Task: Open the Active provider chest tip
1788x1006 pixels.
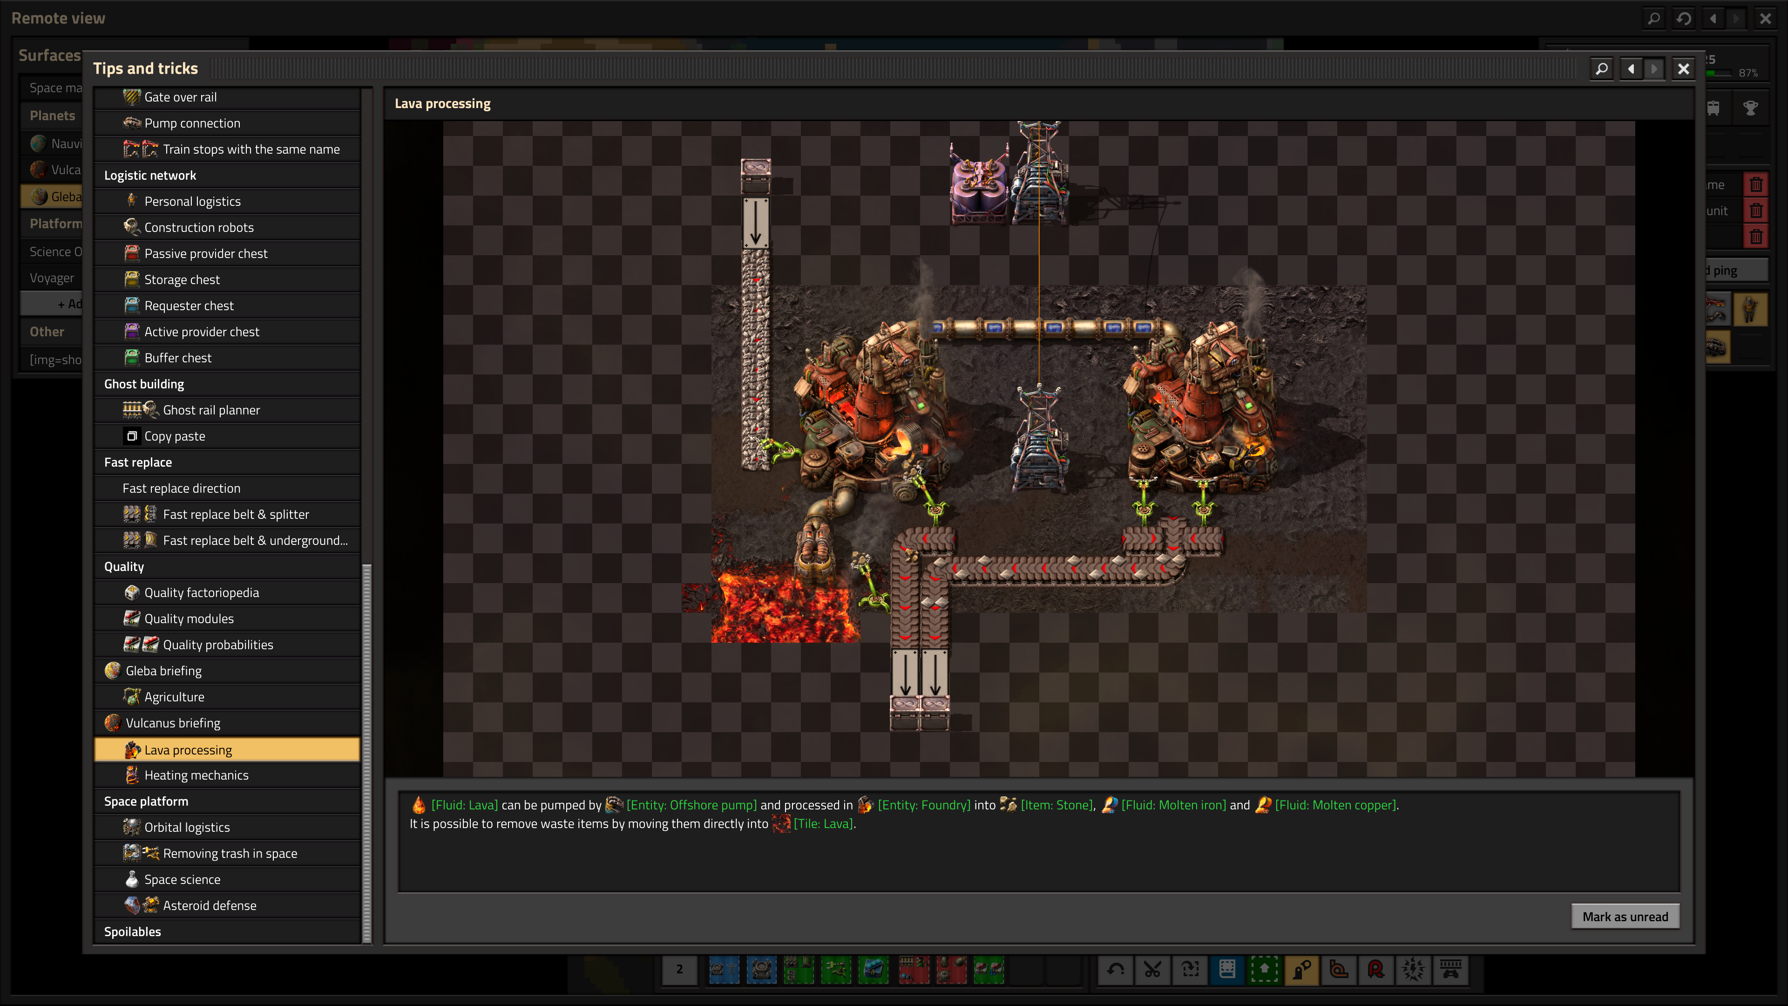Action: (228, 332)
